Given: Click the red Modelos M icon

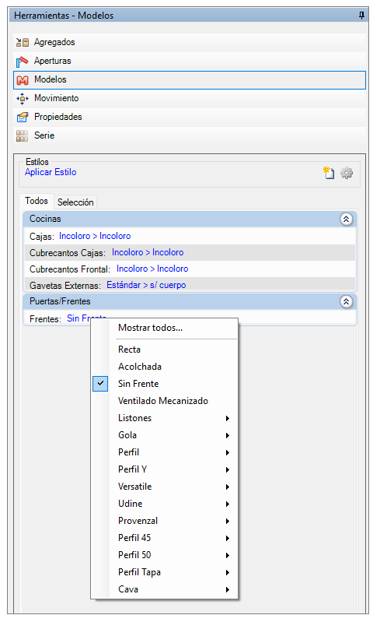Looking at the screenshot, I should point(23,80).
